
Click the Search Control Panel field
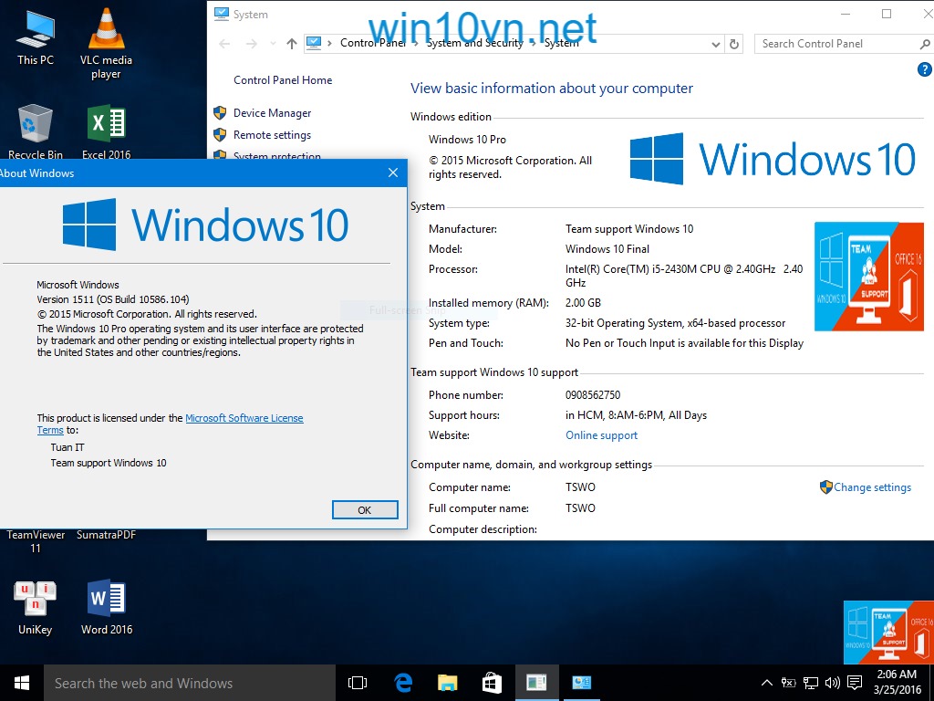[x=837, y=44]
